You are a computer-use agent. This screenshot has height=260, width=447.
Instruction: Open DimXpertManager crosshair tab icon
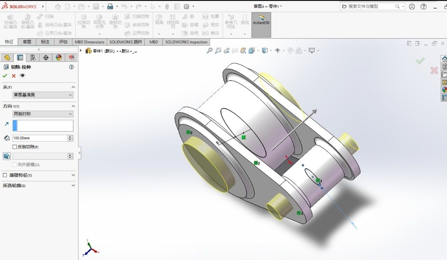(46, 58)
